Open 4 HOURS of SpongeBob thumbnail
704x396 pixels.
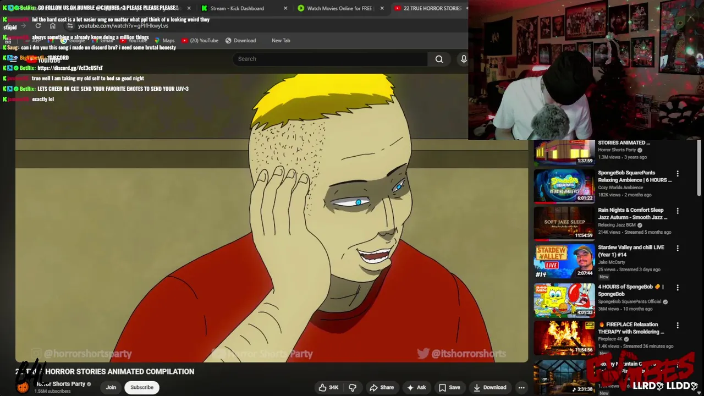564,300
